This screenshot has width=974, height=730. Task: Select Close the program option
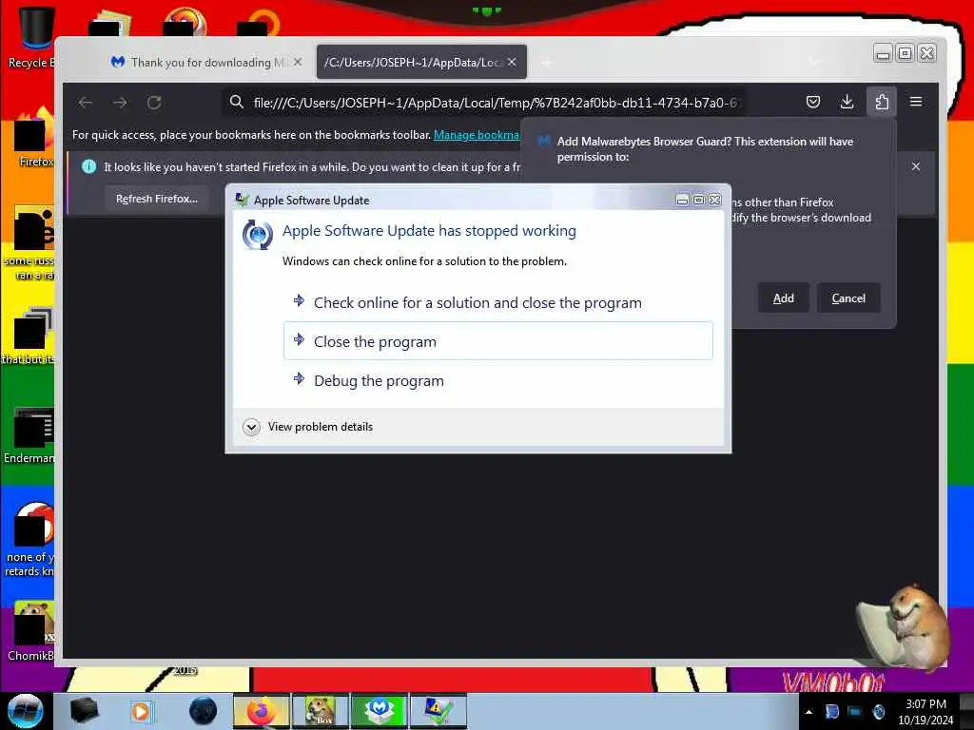point(497,341)
